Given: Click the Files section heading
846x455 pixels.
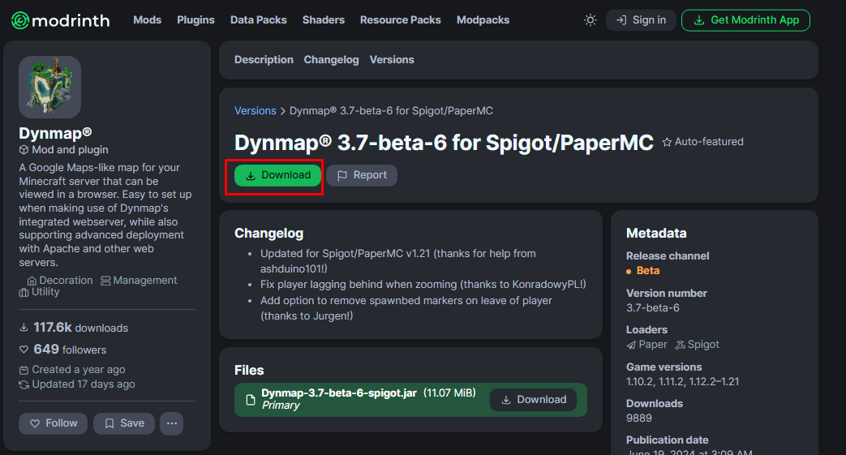Looking at the screenshot, I should tap(249, 371).
